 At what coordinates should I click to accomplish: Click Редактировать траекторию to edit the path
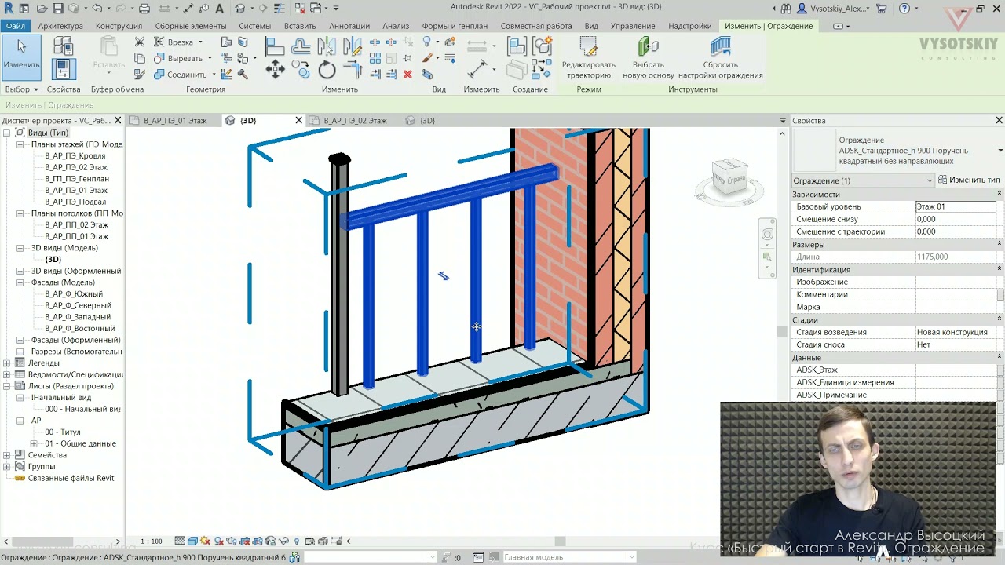click(589, 57)
